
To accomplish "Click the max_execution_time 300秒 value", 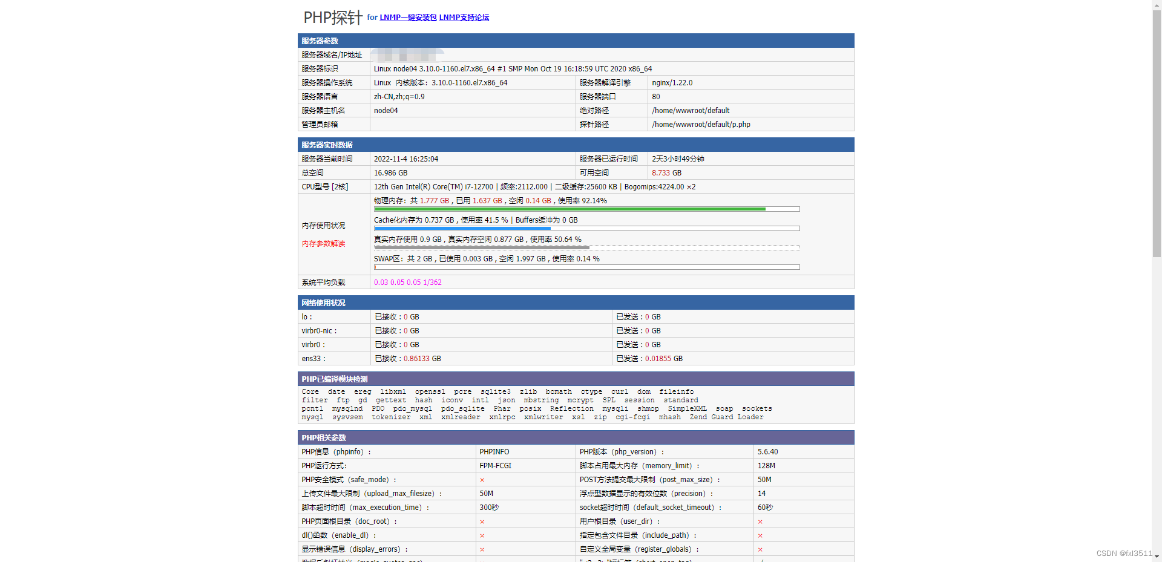I will click(x=489, y=508).
